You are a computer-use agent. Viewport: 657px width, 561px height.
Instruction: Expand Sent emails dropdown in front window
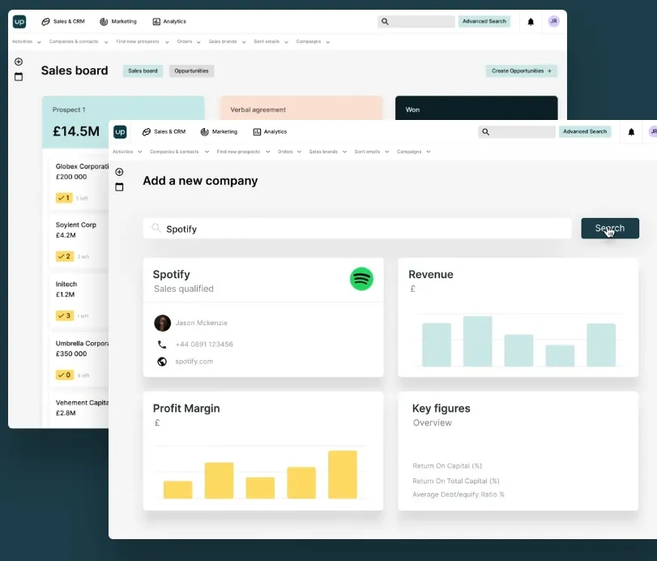pos(372,152)
